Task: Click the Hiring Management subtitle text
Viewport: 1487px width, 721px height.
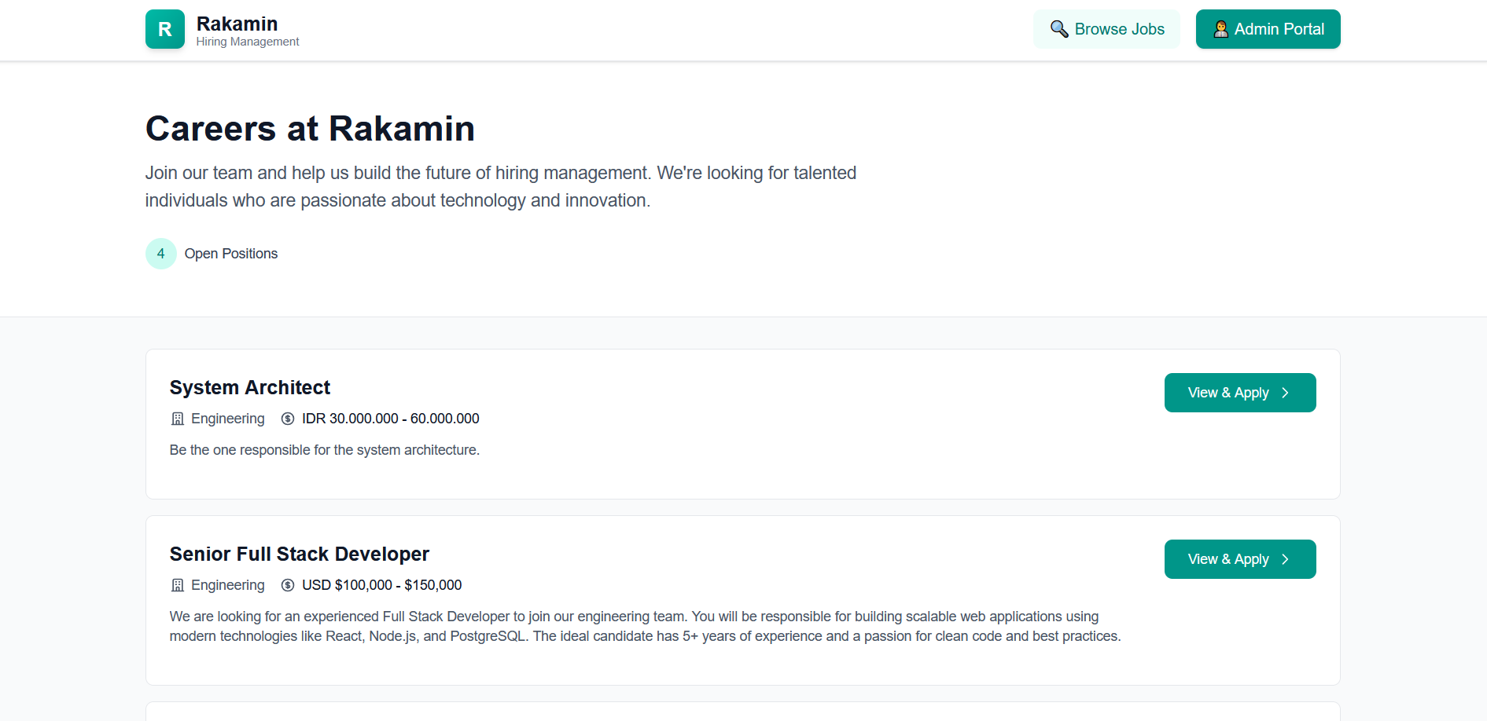Action: click(x=247, y=41)
